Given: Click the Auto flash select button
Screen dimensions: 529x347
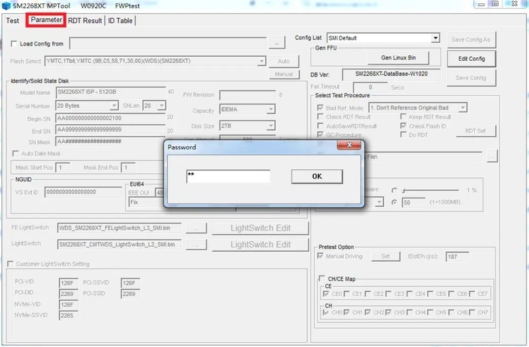Looking at the screenshot, I should tap(284, 61).
